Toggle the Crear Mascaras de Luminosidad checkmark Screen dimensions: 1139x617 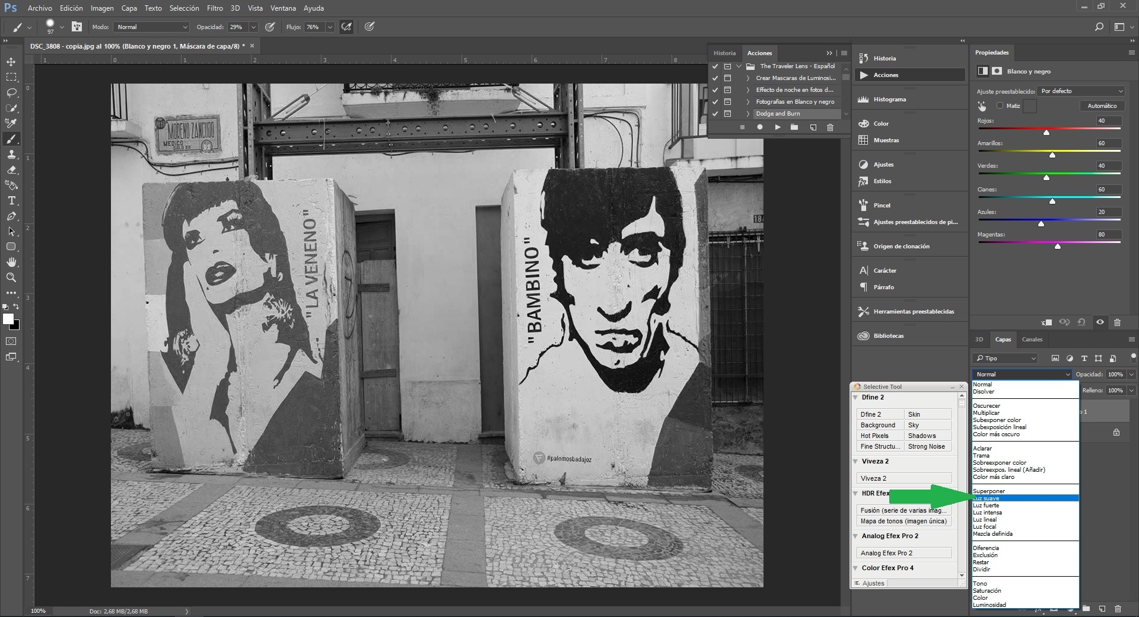(x=715, y=78)
